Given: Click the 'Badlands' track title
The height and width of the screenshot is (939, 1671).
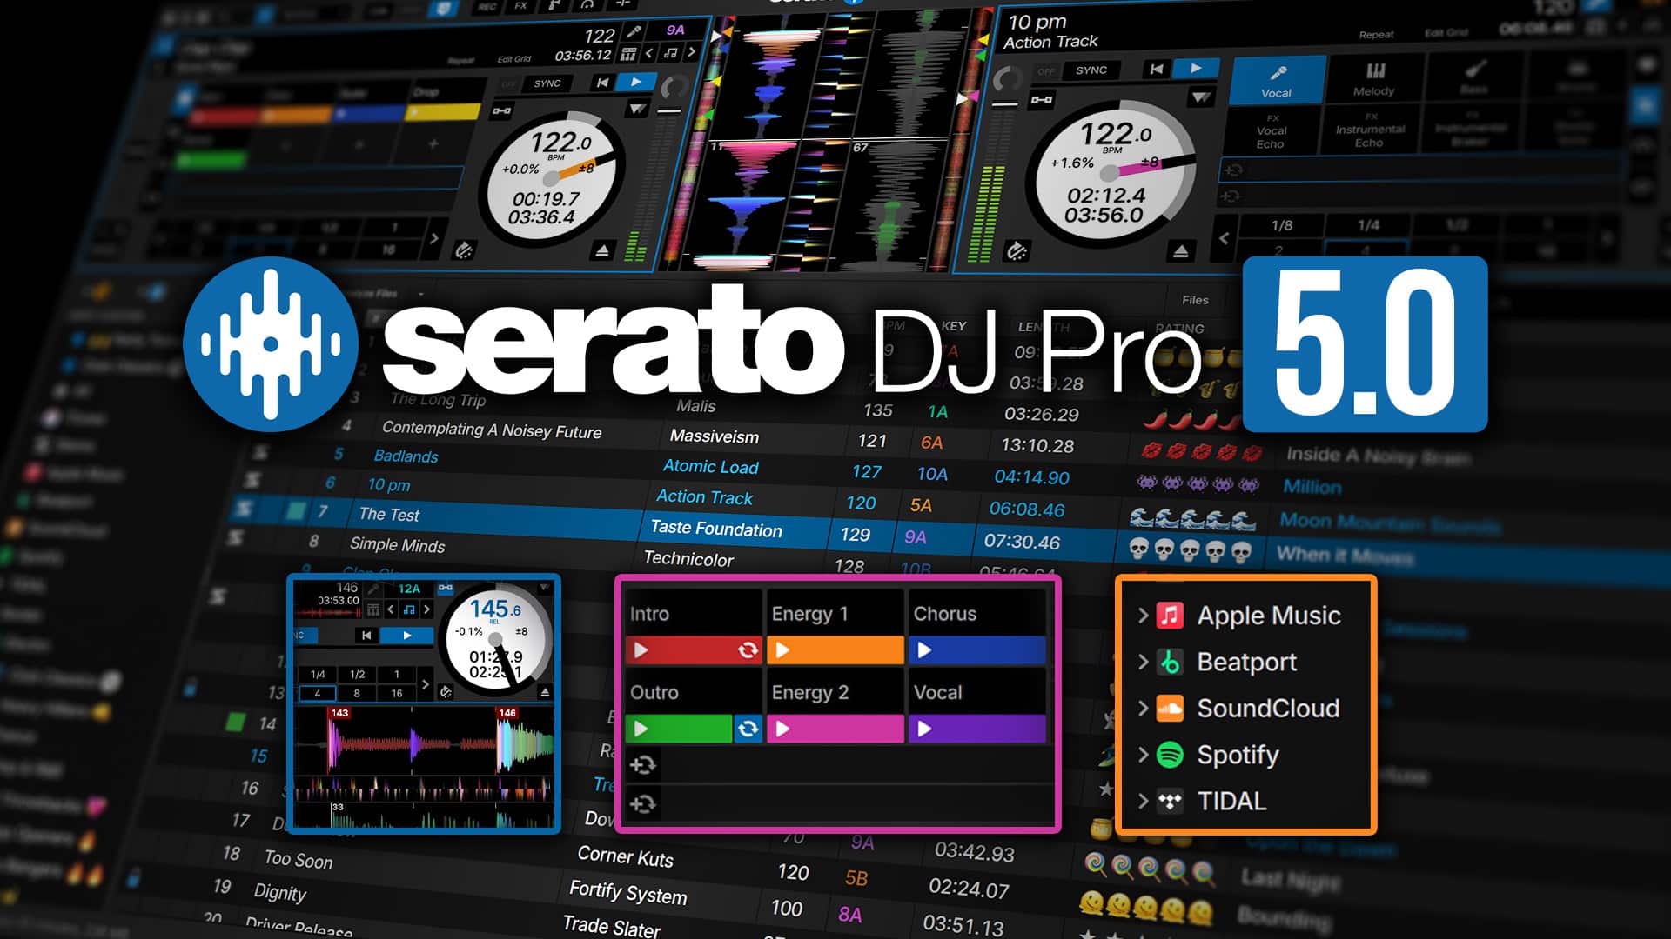Looking at the screenshot, I should click(406, 456).
